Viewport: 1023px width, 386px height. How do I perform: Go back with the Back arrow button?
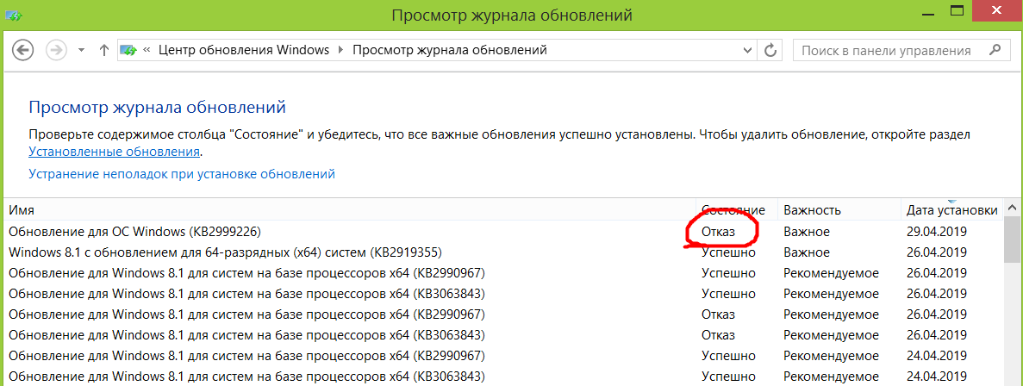pos(22,50)
